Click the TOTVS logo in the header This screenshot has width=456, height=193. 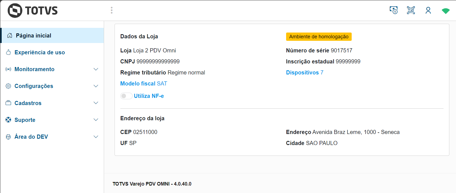coord(33,10)
